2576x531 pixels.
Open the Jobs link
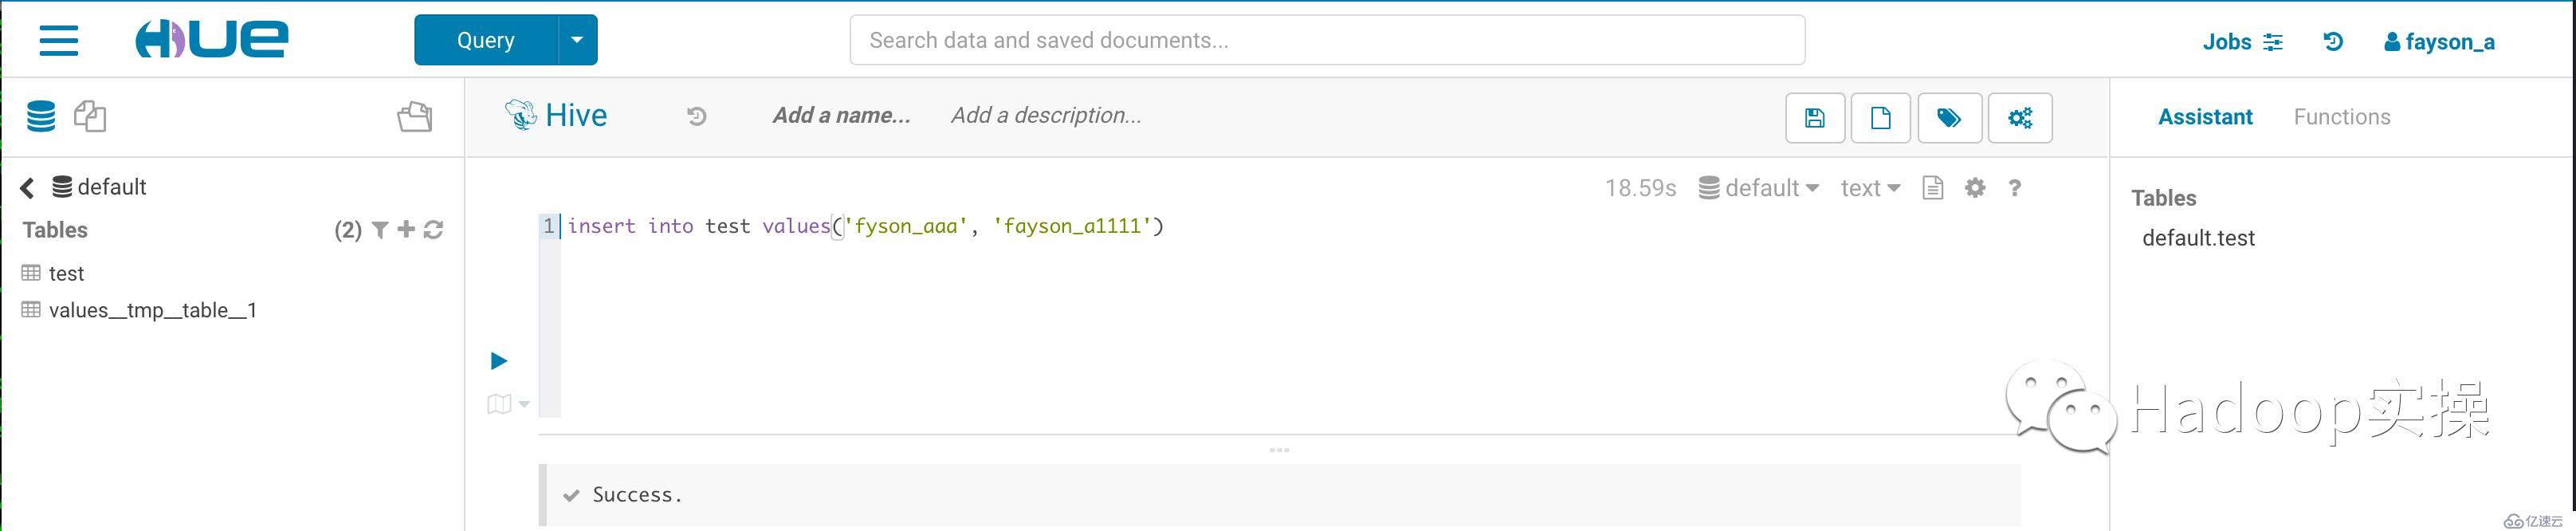2242,42
